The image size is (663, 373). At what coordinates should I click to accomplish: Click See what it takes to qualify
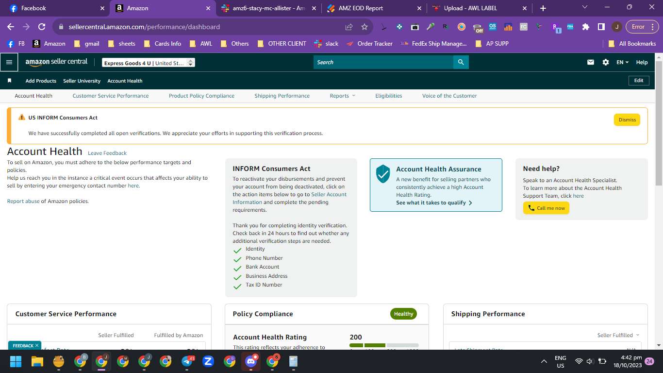434,203
